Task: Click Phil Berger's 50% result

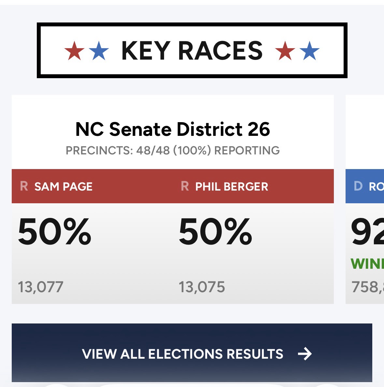Action: coord(215,232)
